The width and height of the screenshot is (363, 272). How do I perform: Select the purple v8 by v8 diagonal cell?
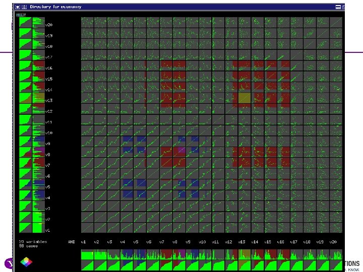point(179,152)
